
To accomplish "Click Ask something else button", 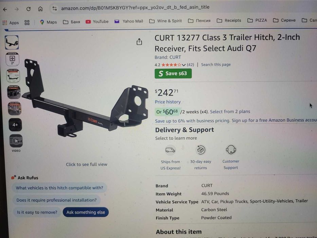I will point(86,212).
